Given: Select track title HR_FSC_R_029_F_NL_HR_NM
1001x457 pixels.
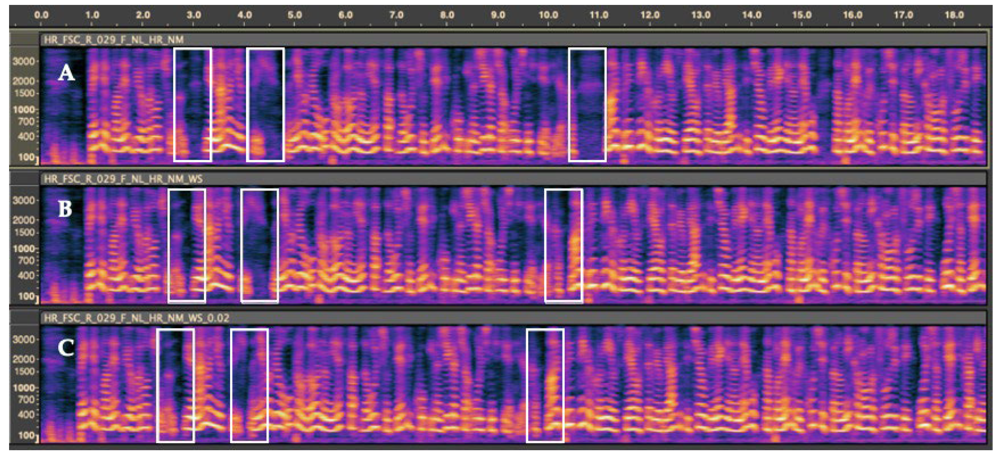Looking at the screenshot, I should coord(113,40).
